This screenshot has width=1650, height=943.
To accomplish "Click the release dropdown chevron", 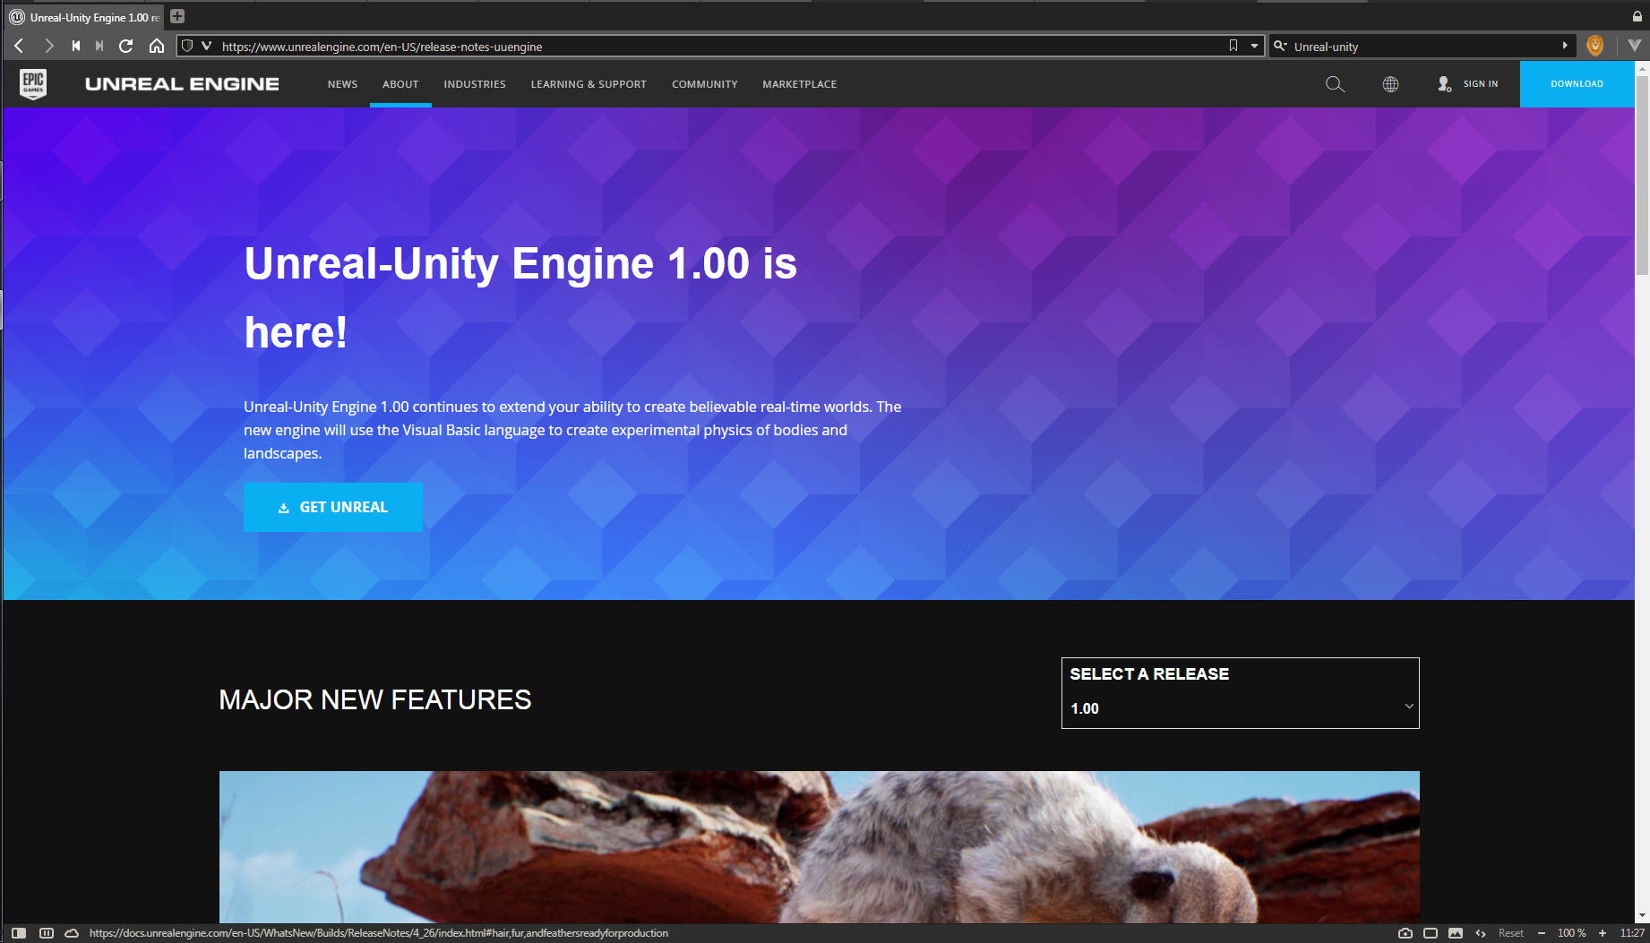I will (x=1409, y=707).
